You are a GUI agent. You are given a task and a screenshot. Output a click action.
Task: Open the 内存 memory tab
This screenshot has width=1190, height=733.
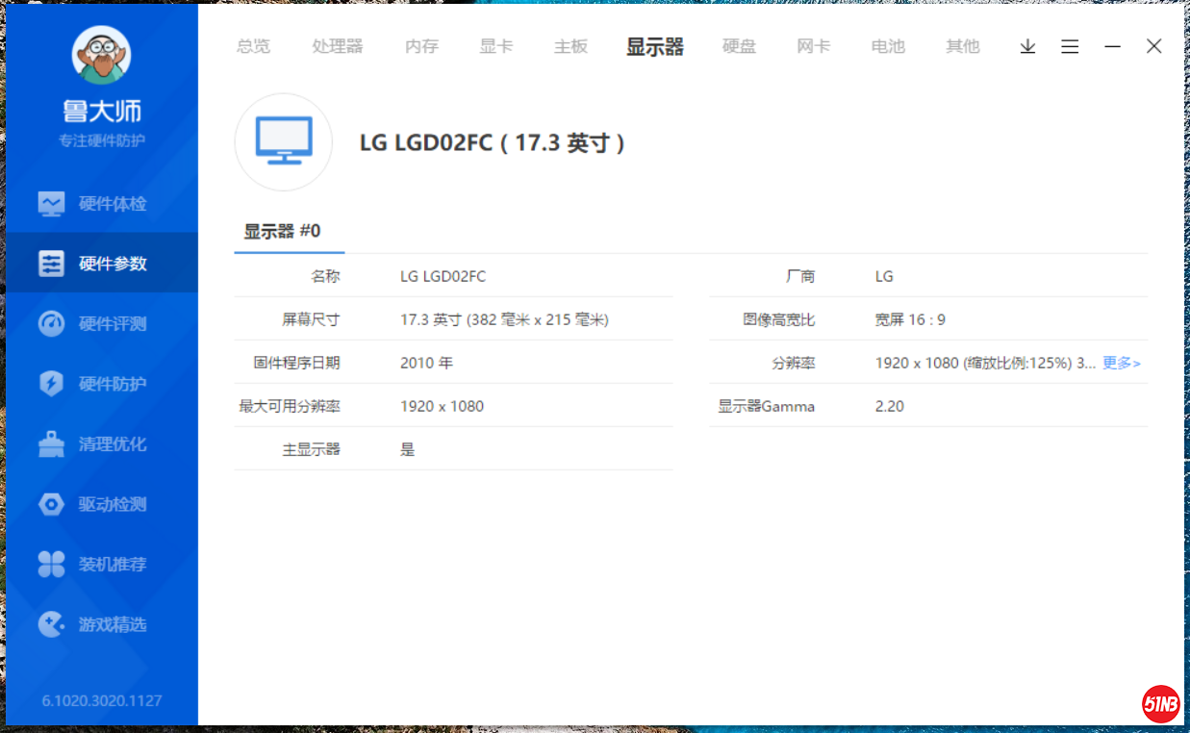(x=421, y=46)
